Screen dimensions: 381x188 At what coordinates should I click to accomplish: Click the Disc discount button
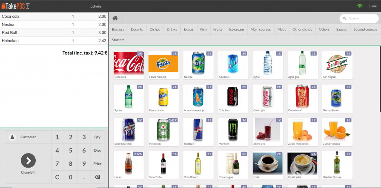97,151
